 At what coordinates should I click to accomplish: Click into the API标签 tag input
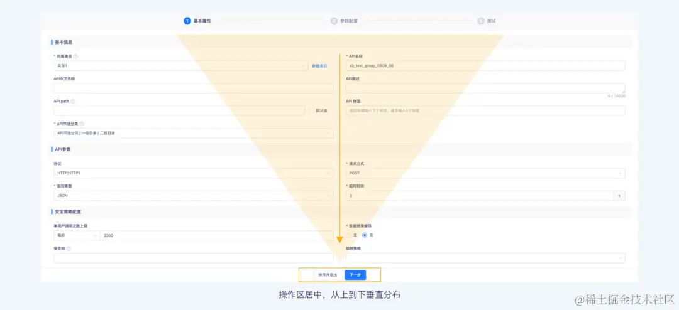pyautogui.click(x=485, y=110)
